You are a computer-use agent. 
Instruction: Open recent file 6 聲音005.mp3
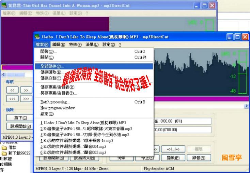point(94,153)
